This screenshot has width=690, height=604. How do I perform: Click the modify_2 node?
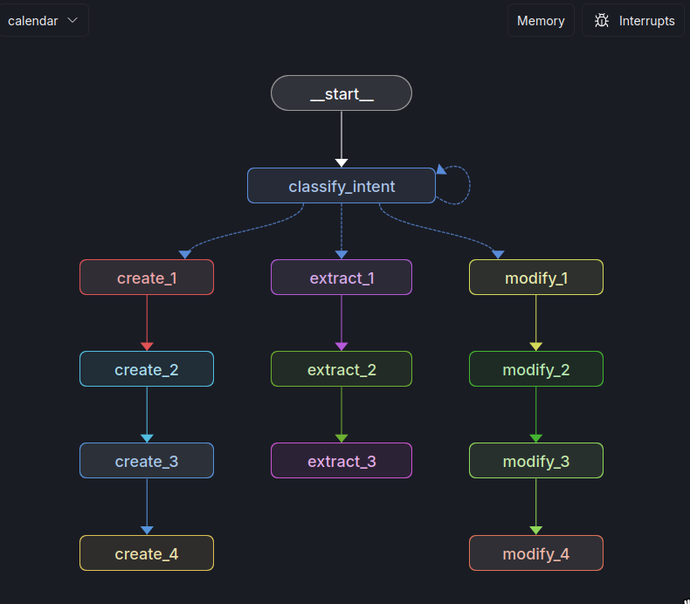tap(536, 369)
